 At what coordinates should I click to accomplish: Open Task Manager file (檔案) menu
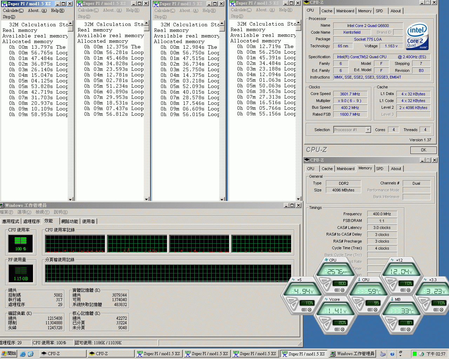(6, 212)
